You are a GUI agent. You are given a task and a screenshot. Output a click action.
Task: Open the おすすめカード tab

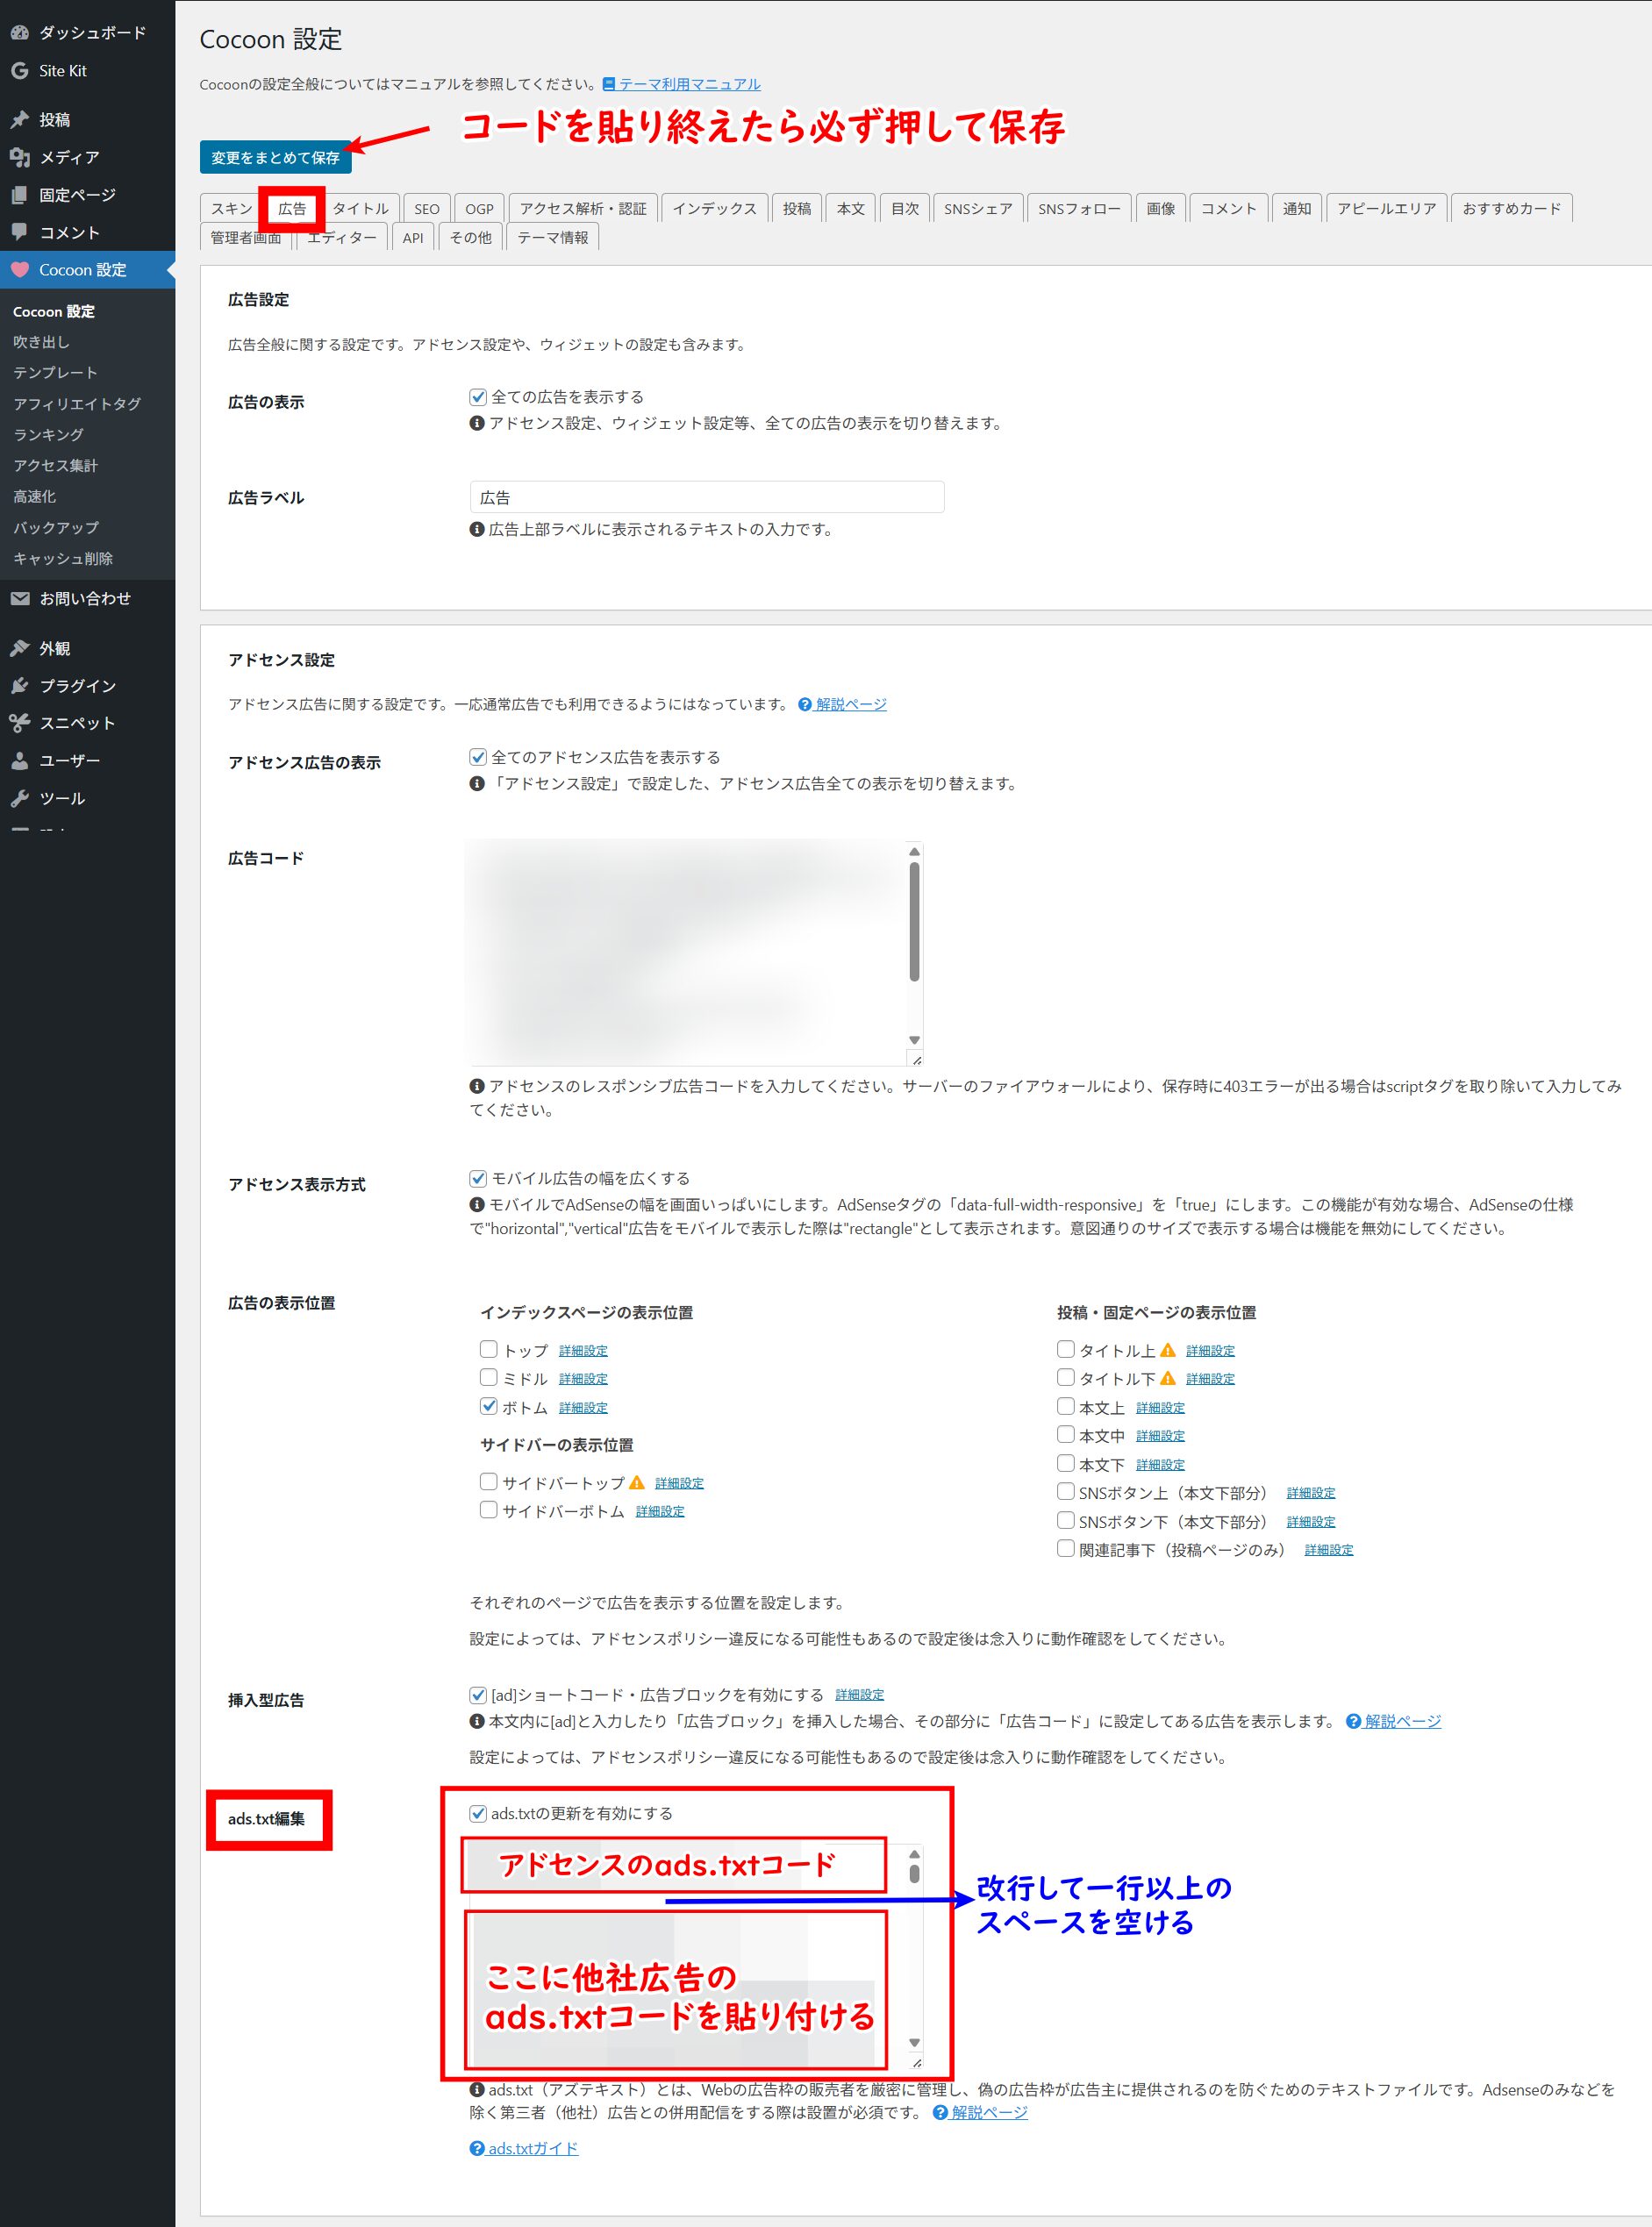click(x=1511, y=208)
